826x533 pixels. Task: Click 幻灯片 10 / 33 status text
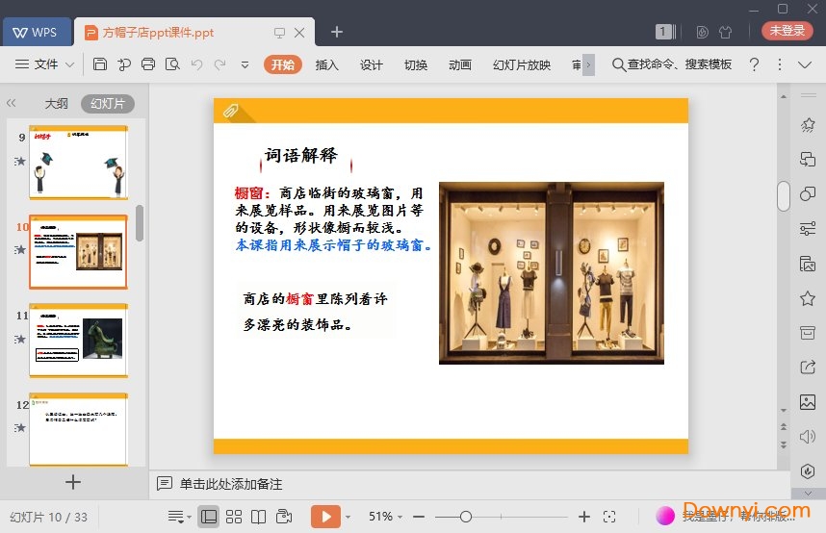click(x=48, y=518)
